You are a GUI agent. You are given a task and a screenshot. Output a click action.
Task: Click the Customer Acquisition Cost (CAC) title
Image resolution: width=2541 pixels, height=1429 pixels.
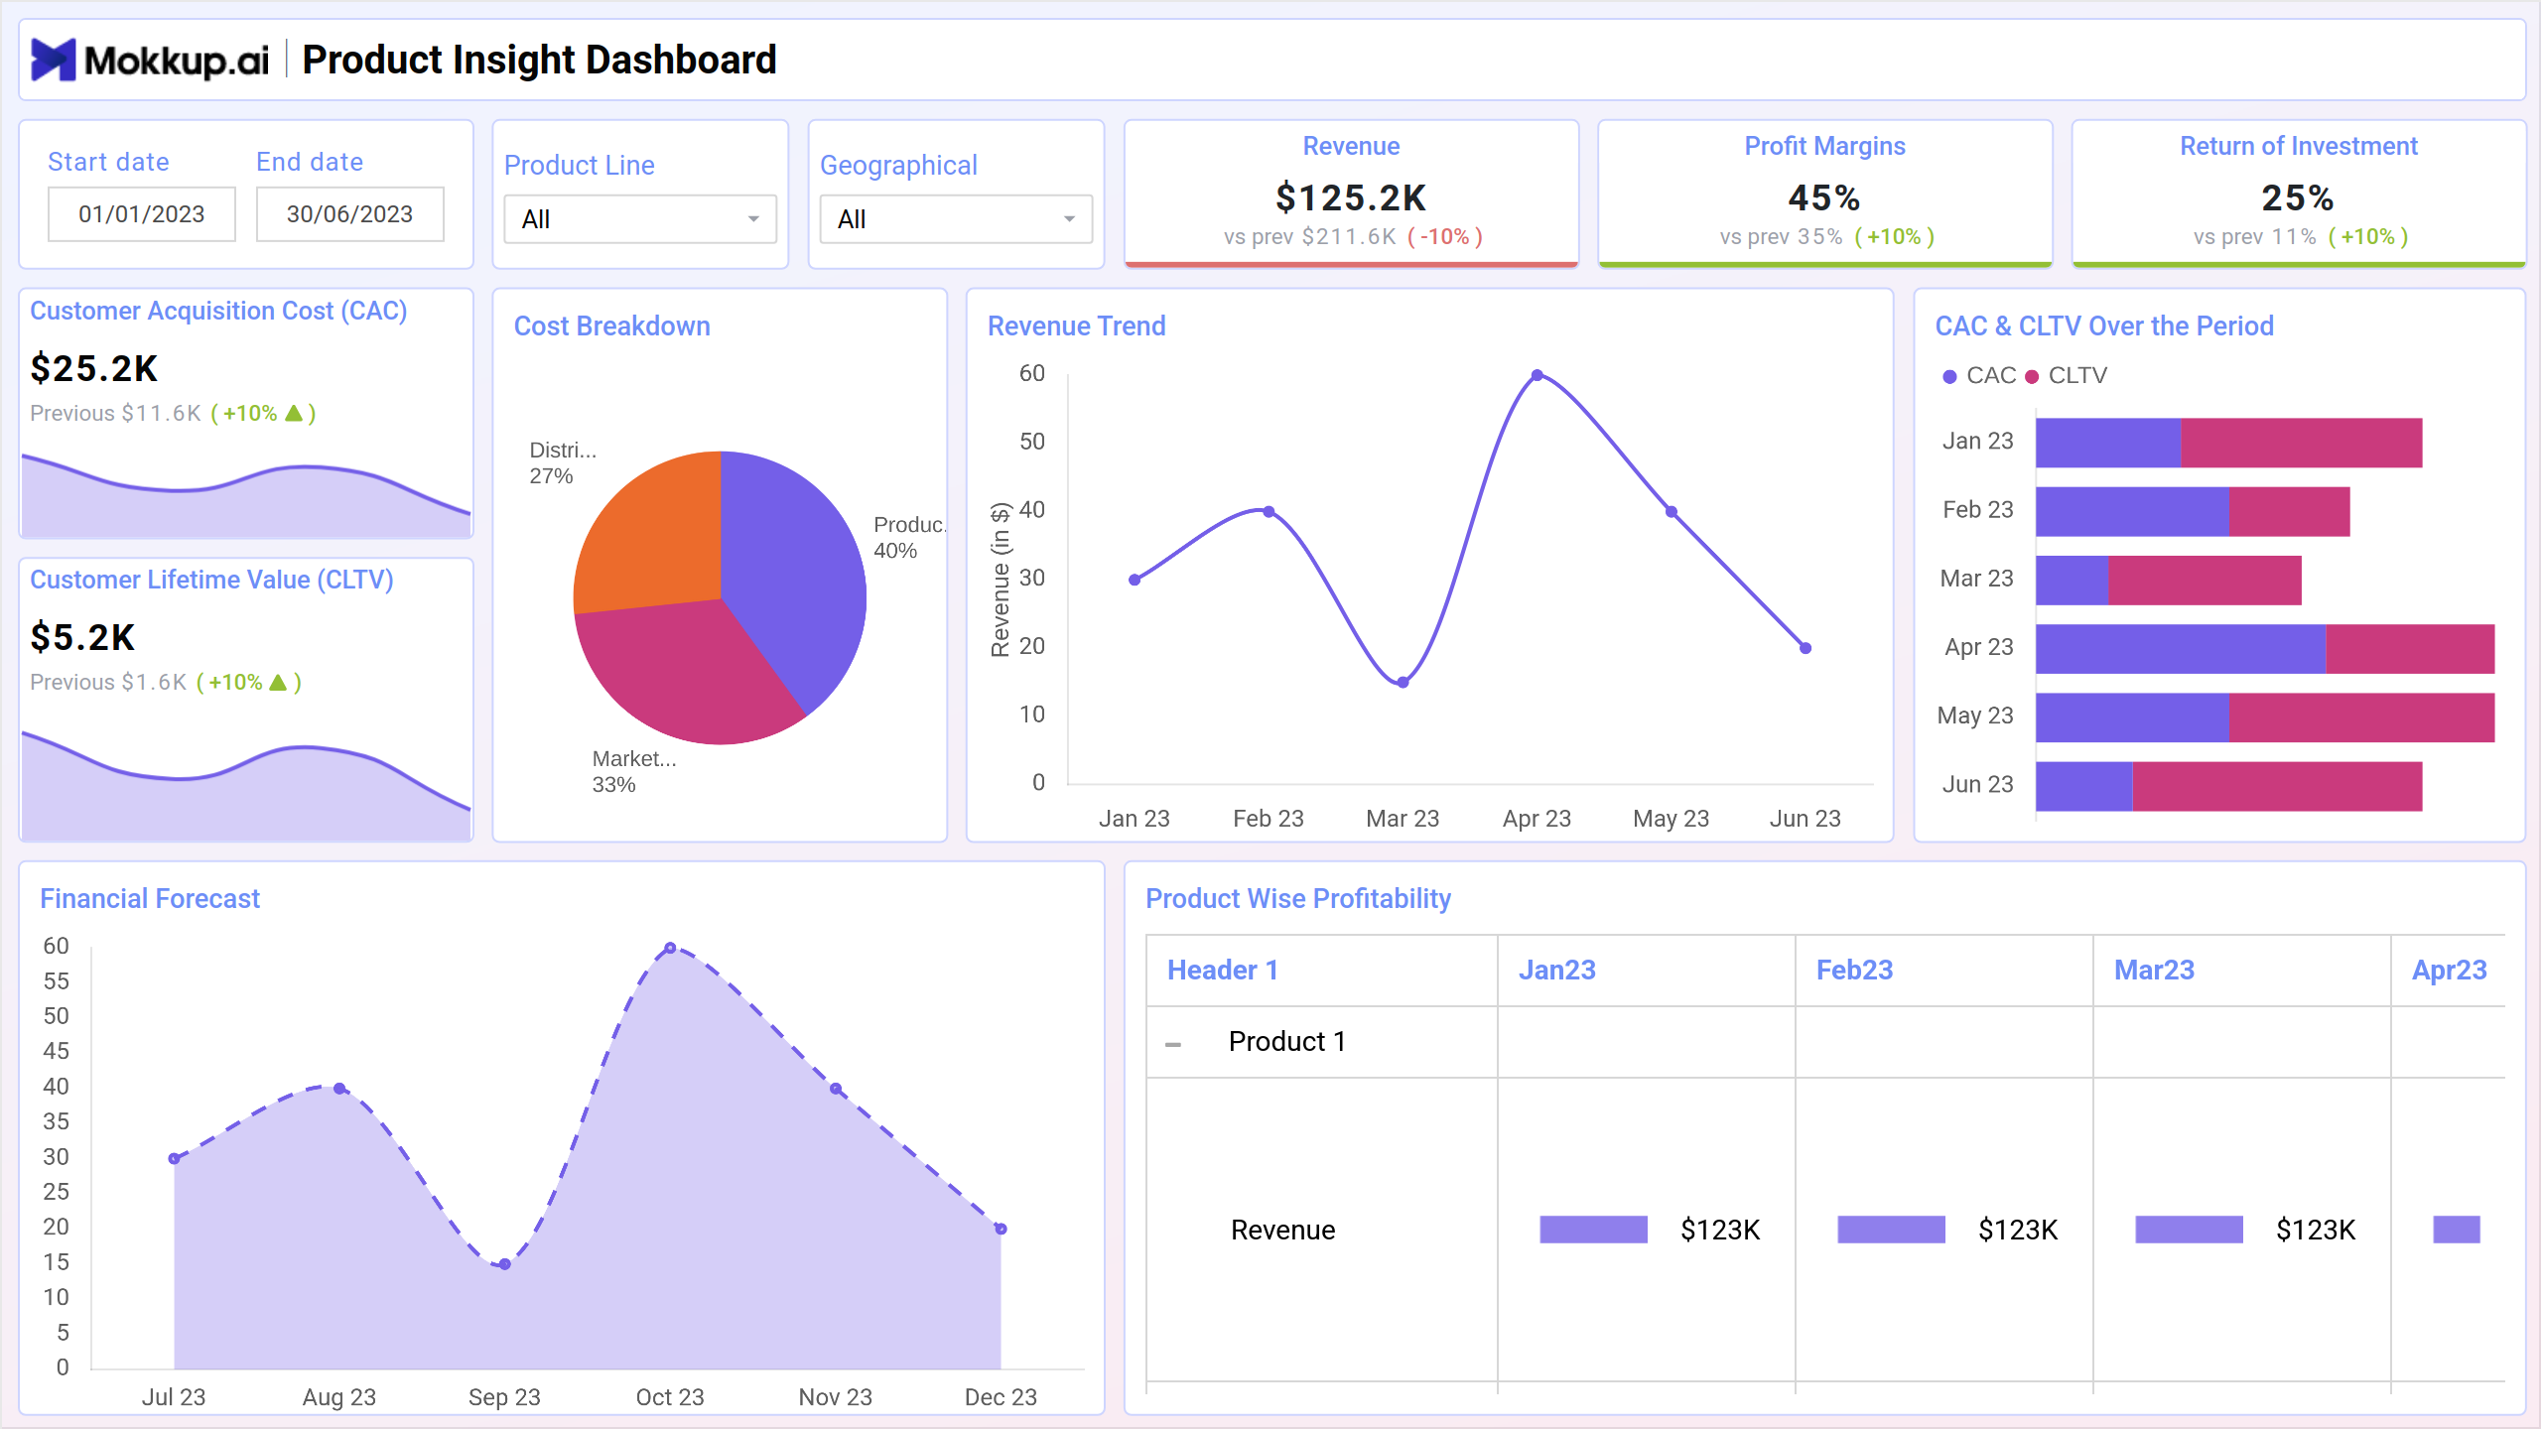(x=218, y=311)
